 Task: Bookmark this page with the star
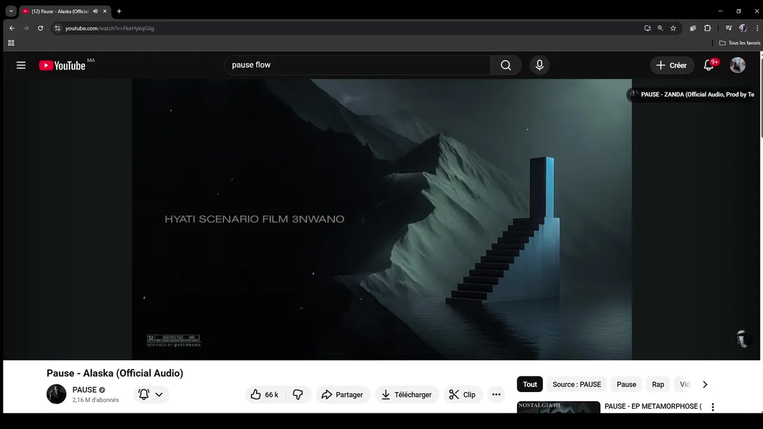tap(673, 28)
